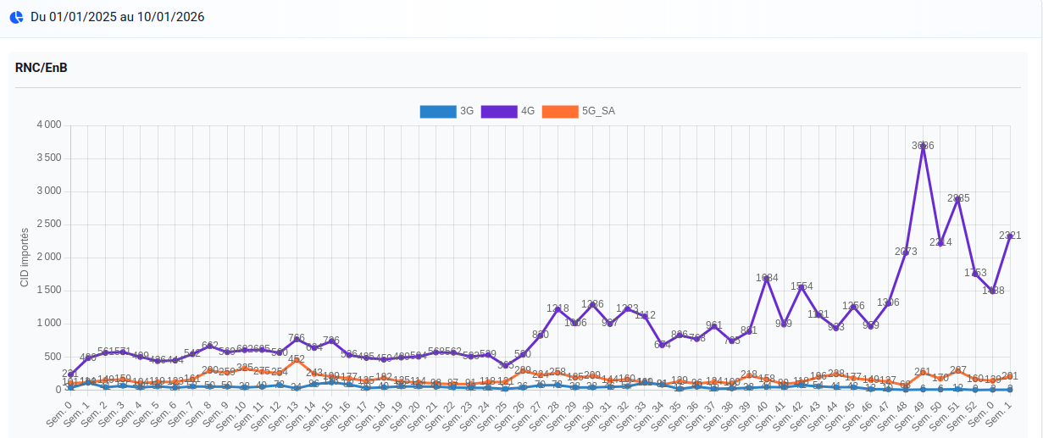Click the 4G peak data point 3686
Image resolution: width=1043 pixels, height=438 pixels.
[923, 146]
